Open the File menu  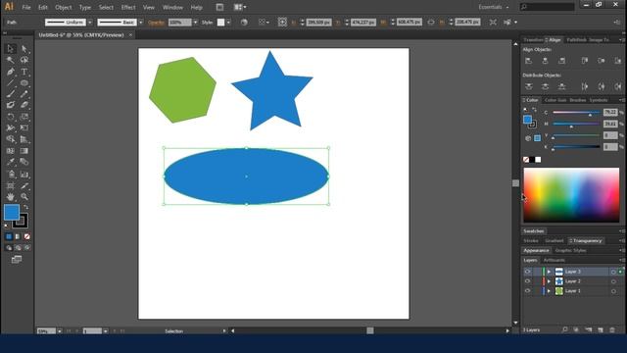(x=26, y=7)
